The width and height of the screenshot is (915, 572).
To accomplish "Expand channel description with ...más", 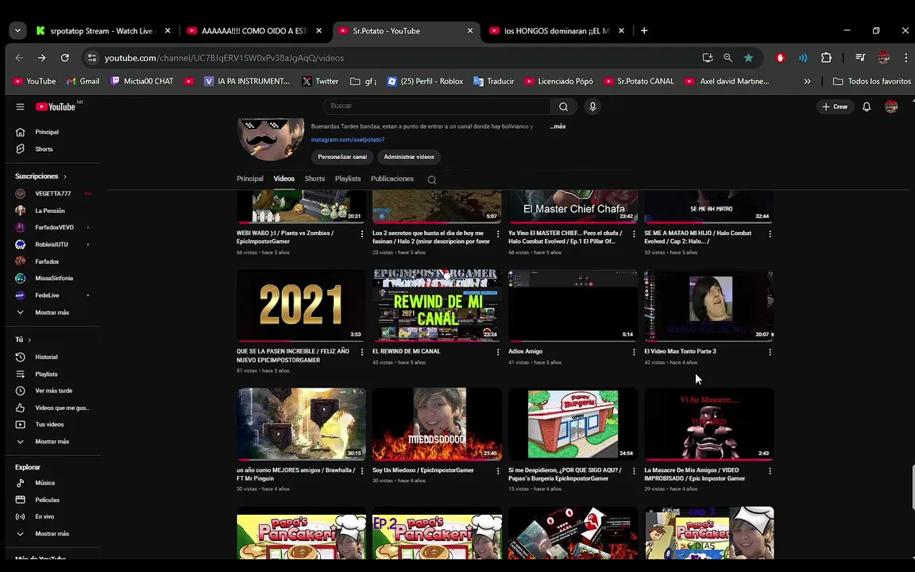I will 558,126.
